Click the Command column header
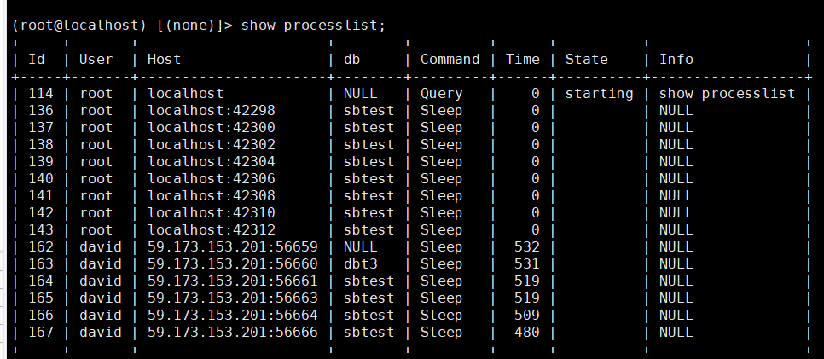Image resolution: width=824 pixels, height=359 pixels. click(450, 60)
